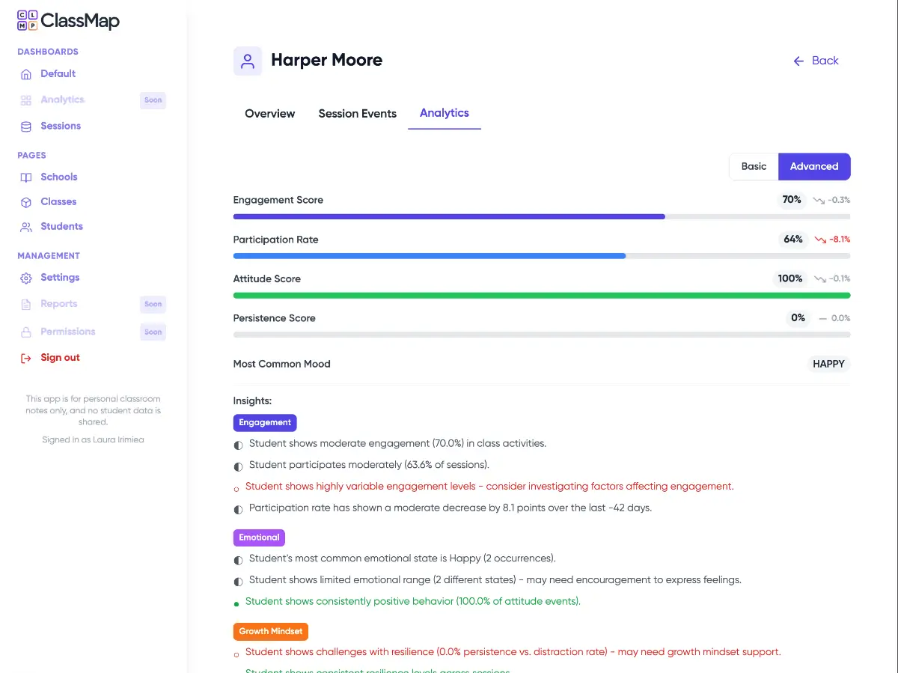The width and height of the screenshot is (898, 673).
Task: Click the HAPPY mood badge
Action: [828, 364]
